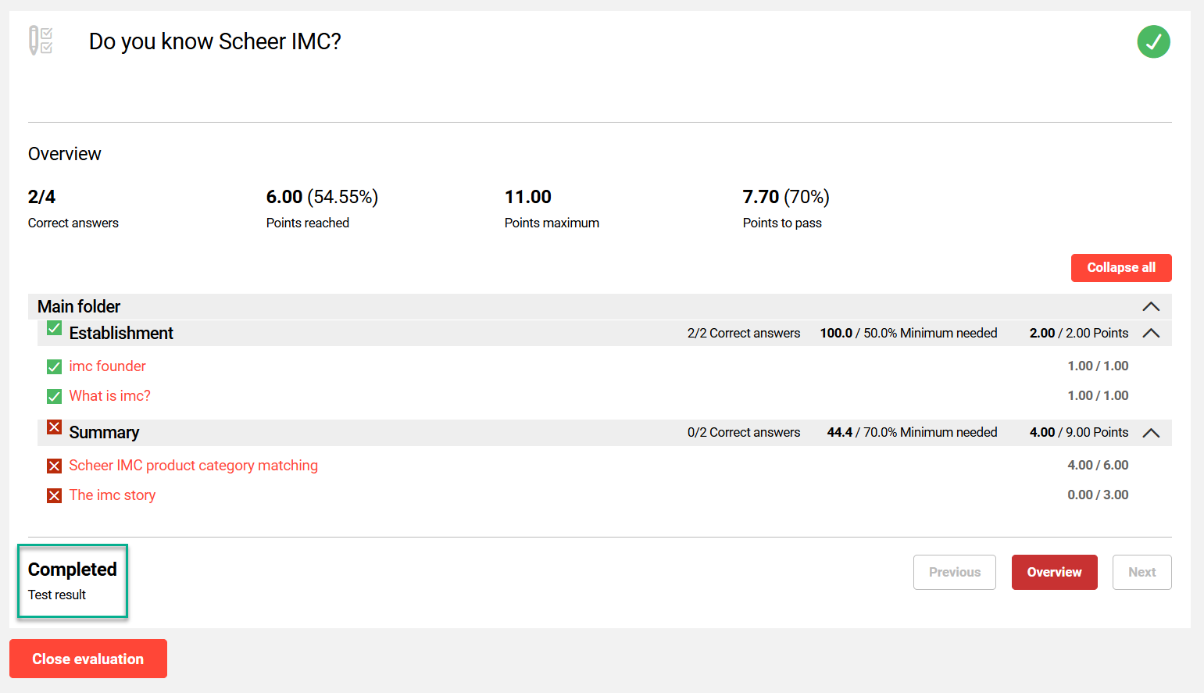1204x693 pixels.
Task: Click the Main folder header label
Action: 79,306
